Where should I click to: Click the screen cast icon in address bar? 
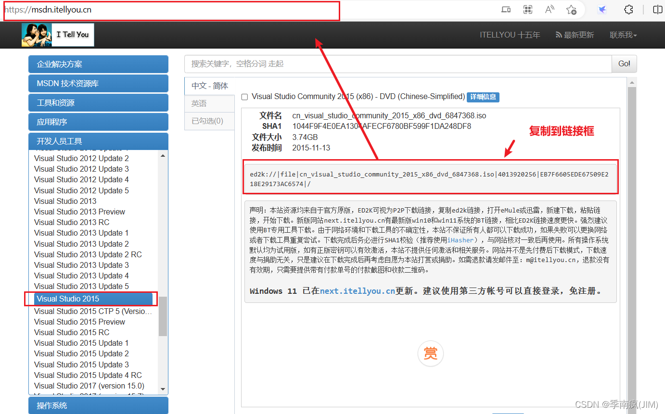[506, 10]
